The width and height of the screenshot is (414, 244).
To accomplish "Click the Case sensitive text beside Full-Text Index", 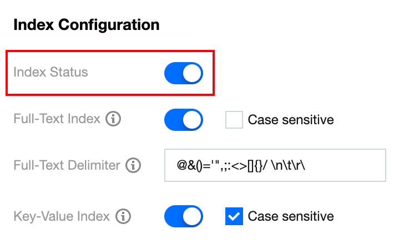I will coord(291,119).
